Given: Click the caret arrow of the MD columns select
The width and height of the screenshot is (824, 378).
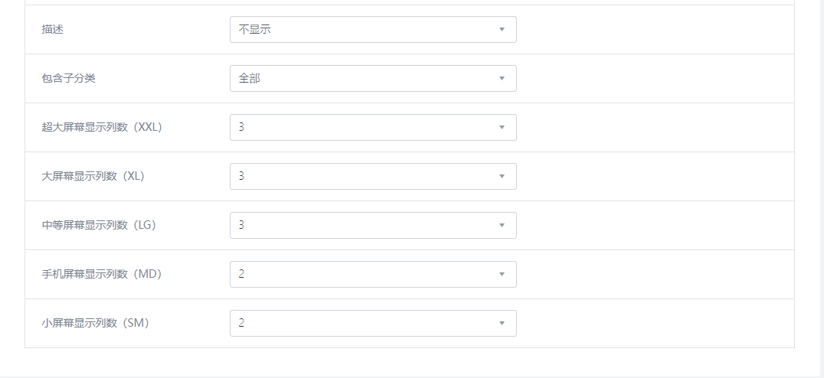Looking at the screenshot, I should click(502, 275).
